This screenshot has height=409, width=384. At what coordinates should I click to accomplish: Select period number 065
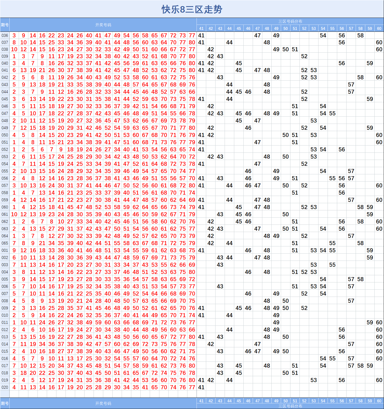[5, 243]
